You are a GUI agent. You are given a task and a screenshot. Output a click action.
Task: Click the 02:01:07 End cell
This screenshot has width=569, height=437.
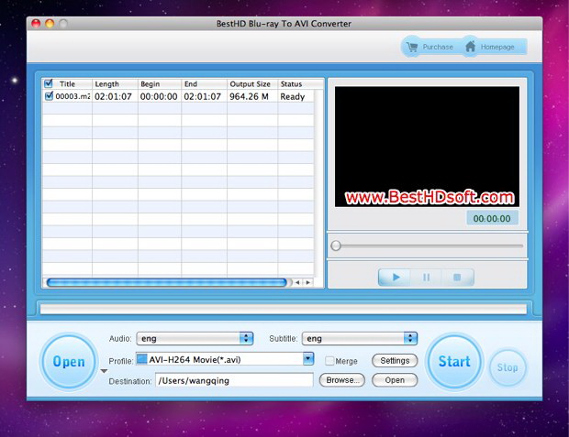coord(203,96)
